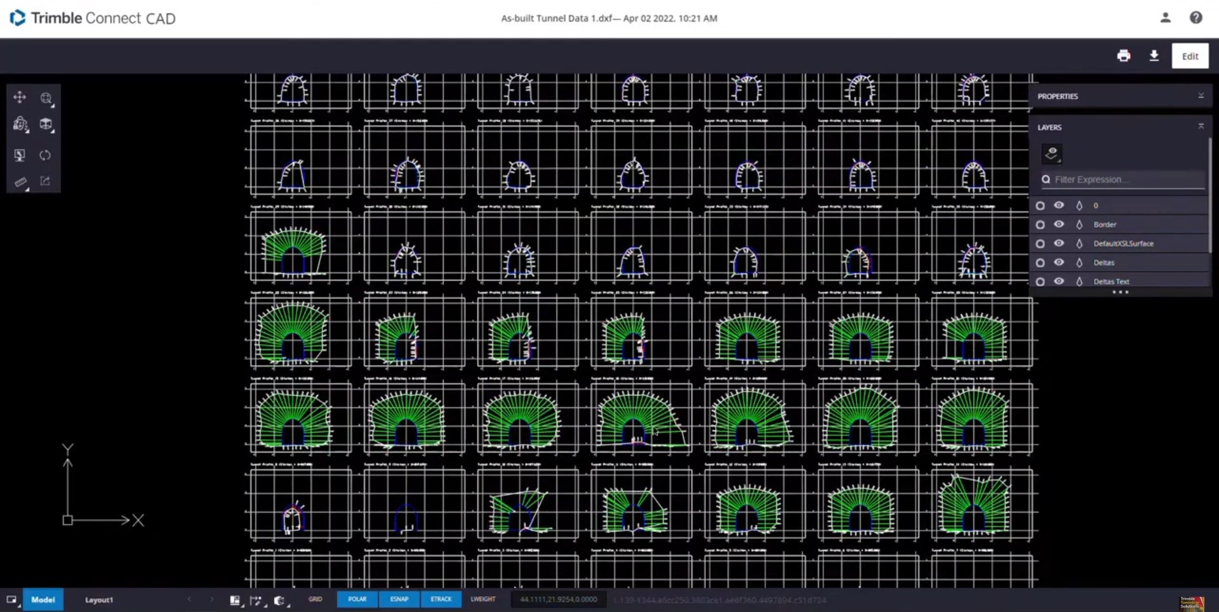
Task: Select the ruler measure tool
Action: coord(20,182)
